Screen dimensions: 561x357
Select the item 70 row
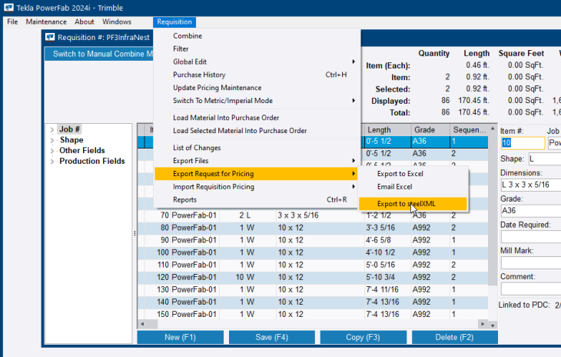(x=313, y=215)
